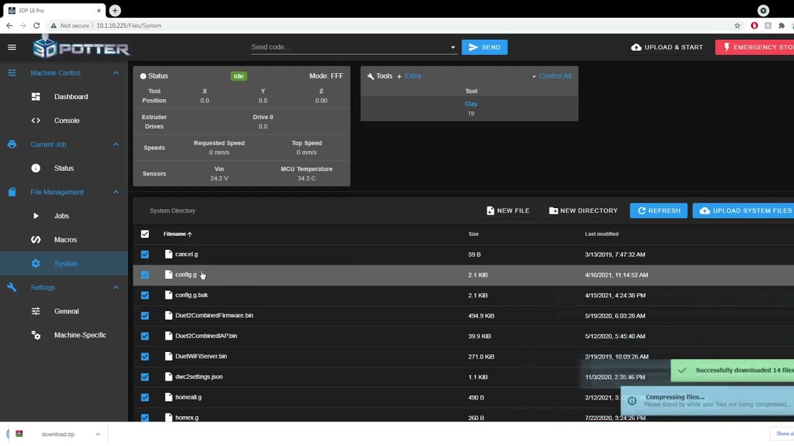Click NEW FILE button
Screen dimensions: 794x446
[508, 211]
